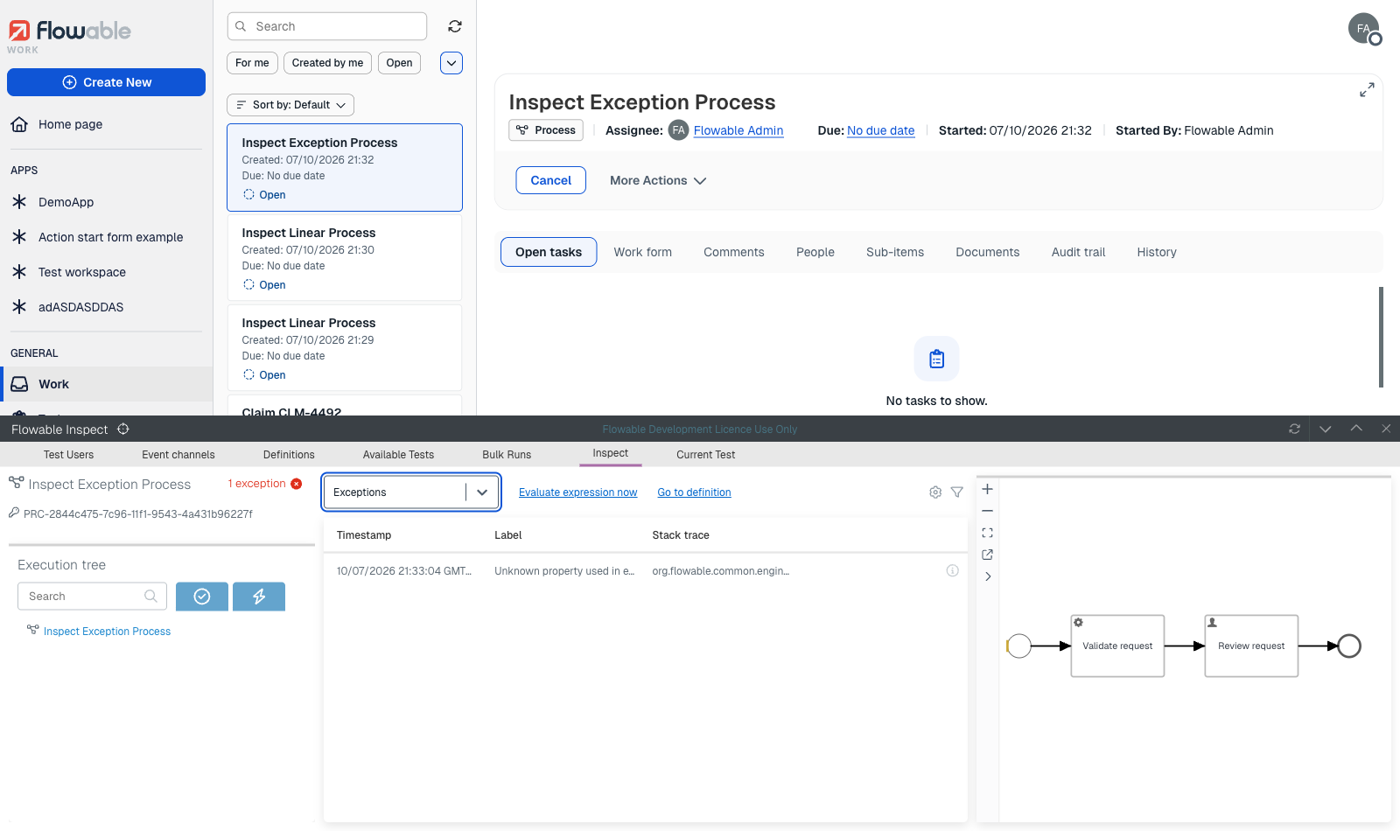Click the Flowable logo
The width and height of the screenshot is (1400, 831).
point(69,31)
